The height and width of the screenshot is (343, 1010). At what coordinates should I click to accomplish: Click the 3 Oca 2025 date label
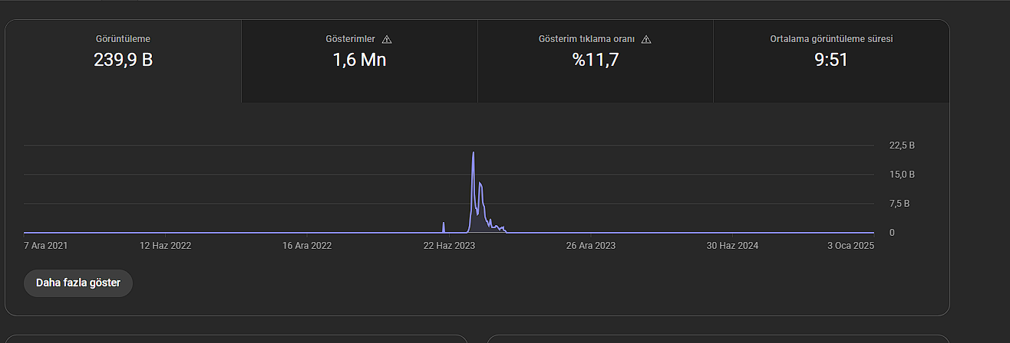850,246
